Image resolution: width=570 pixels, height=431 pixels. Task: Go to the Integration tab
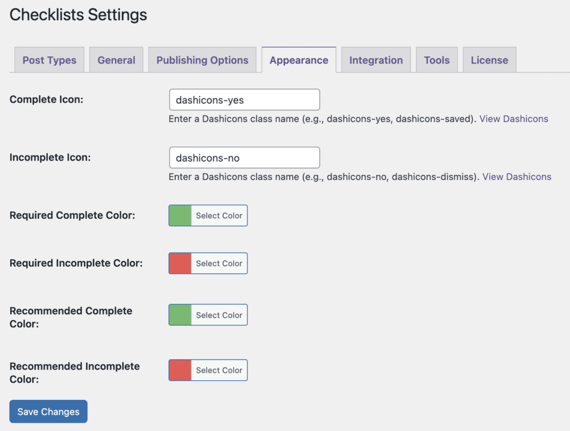point(376,60)
